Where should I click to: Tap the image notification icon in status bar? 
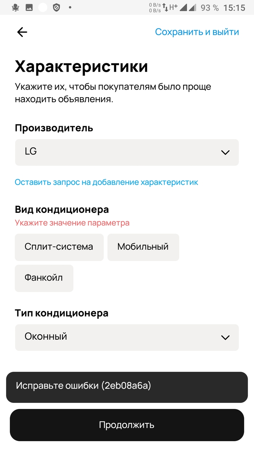pos(29,7)
